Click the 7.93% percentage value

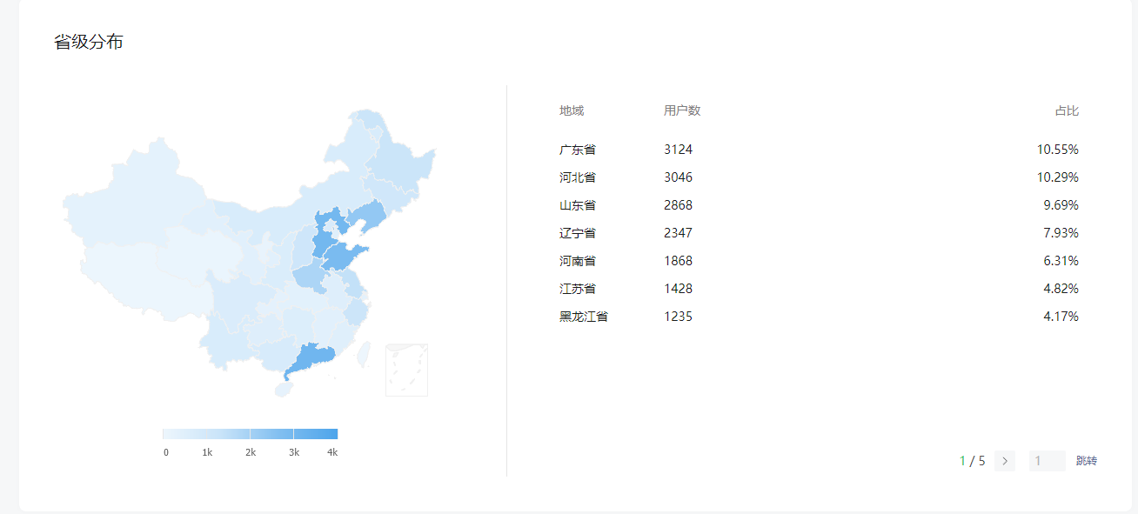(x=1061, y=233)
